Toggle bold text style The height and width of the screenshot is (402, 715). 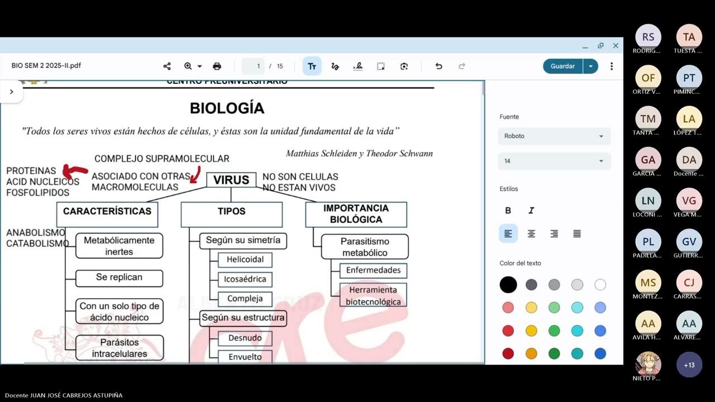(x=508, y=210)
